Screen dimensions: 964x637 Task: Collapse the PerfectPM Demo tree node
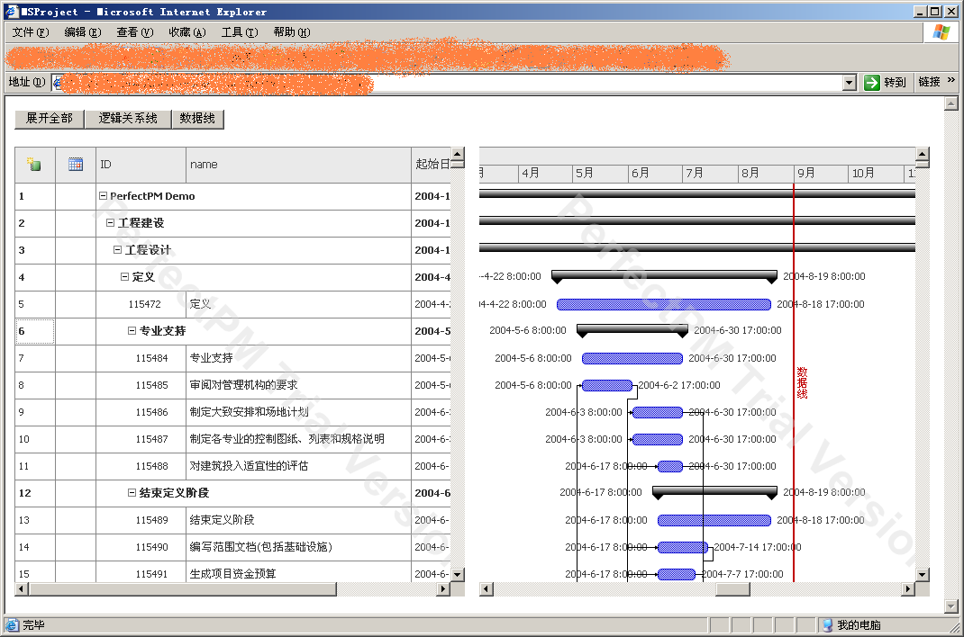[x=104, y=196]
